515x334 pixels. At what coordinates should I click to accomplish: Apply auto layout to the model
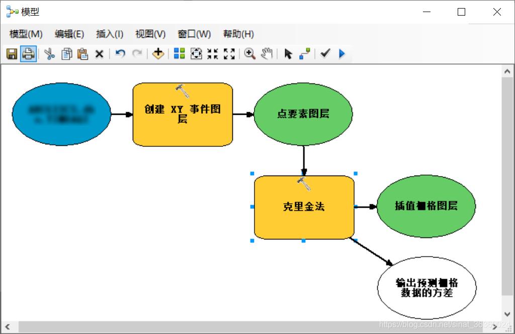click(179, 53)
